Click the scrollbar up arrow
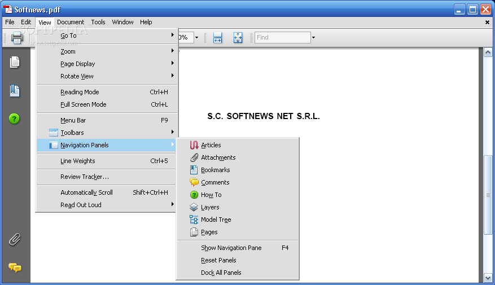This screenshot has width=495, height=285. click(488, 52)
